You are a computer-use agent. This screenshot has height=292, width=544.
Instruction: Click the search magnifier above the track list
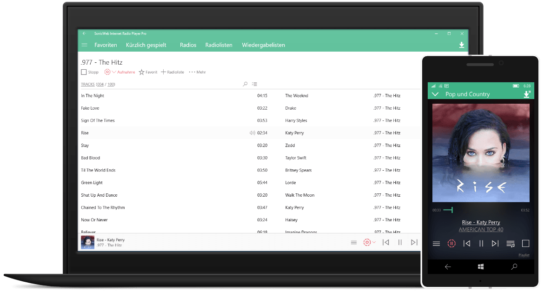coord(245,84)
